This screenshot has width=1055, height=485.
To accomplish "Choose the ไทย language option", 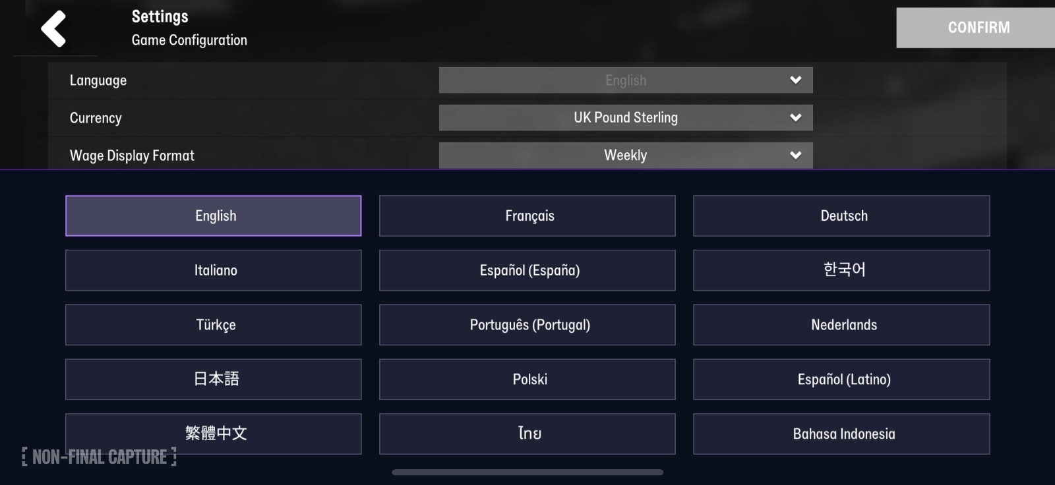I will tap(527, 434).
